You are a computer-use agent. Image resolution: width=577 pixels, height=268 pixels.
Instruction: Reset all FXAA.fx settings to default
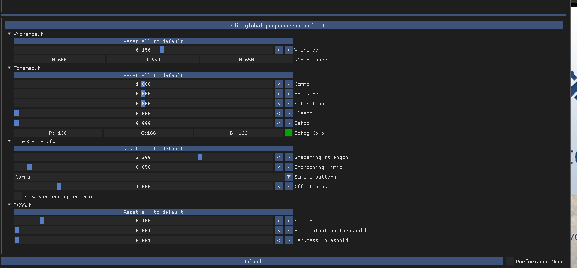[153, 212]
